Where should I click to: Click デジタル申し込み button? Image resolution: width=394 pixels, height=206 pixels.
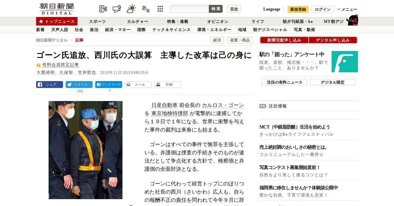tap(333, 40)
